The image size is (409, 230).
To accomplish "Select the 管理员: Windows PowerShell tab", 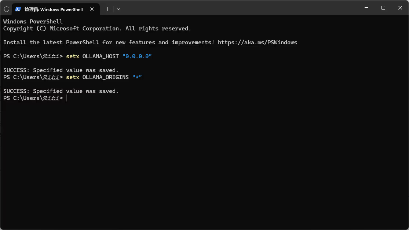I will [x=56, y=10].
